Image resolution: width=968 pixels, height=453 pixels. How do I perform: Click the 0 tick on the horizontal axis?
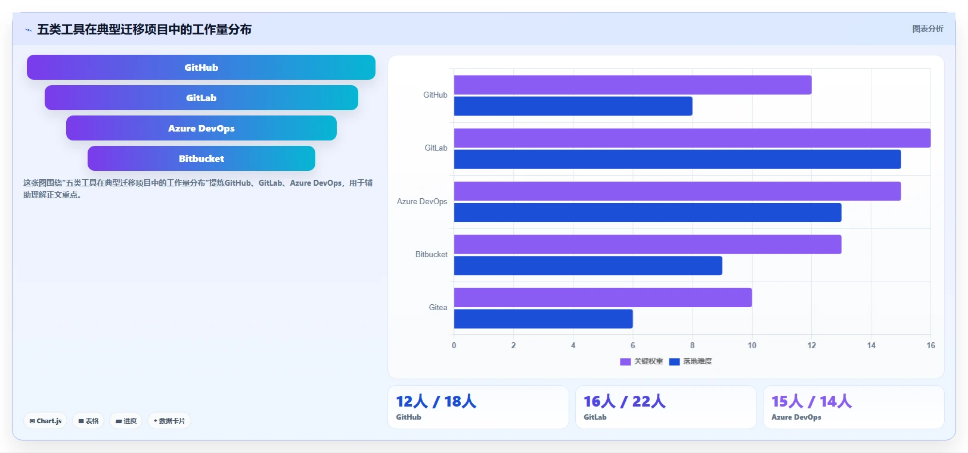point(454,345)
